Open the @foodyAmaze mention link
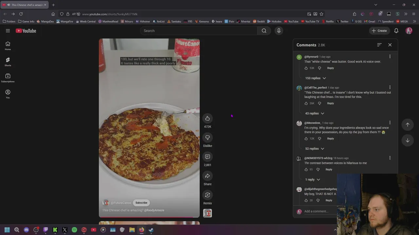Screen dimensions: 419x235 tap(154, 210)
